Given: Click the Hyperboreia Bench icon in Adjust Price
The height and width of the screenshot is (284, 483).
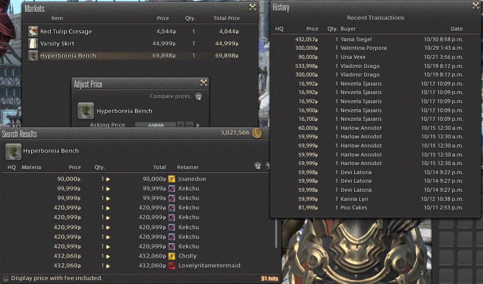Looking at the screenshot, I should (x=86, y=111).
